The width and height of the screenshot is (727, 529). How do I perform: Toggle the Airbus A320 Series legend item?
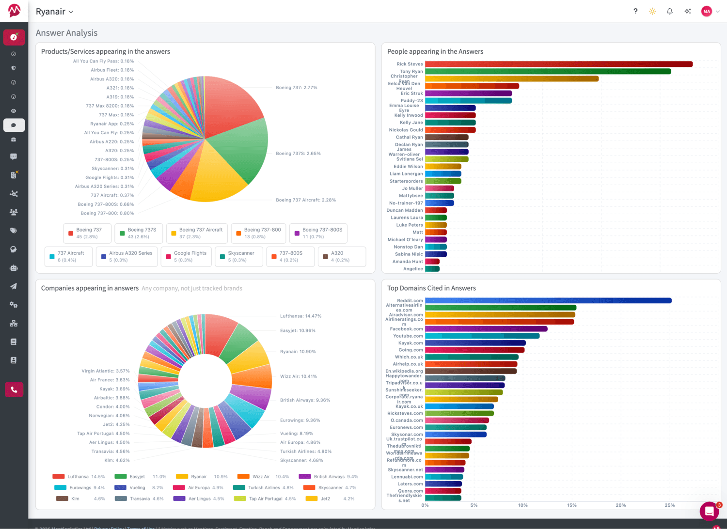pyautogui.click(x=126, y=256)
